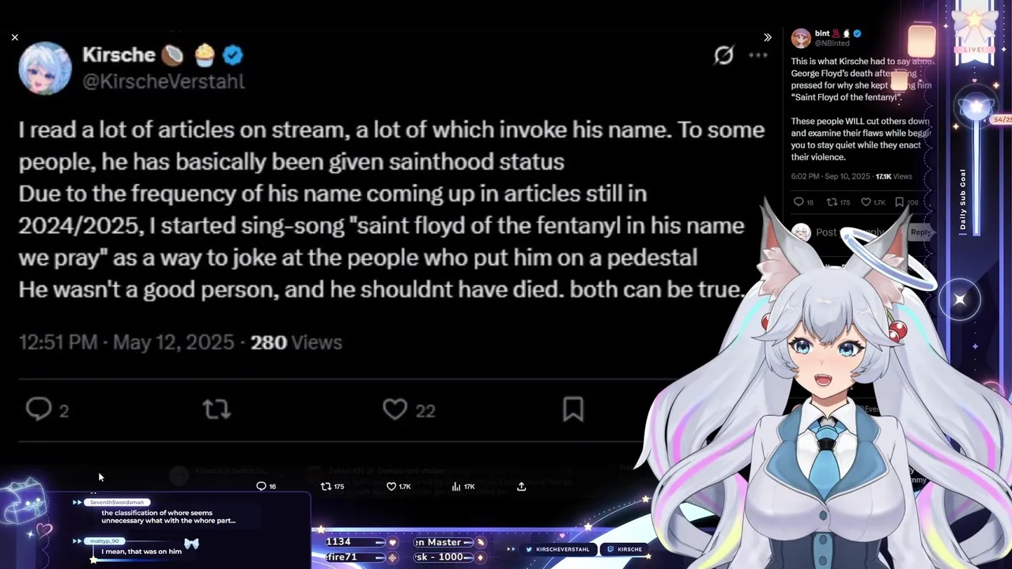Open Kirsche's profile avatar
This screenshot has width=1012, height=569.
45,68
